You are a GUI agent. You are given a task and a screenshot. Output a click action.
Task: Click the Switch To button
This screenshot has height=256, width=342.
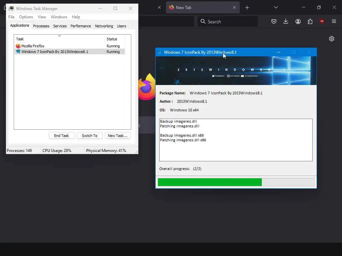90,136
